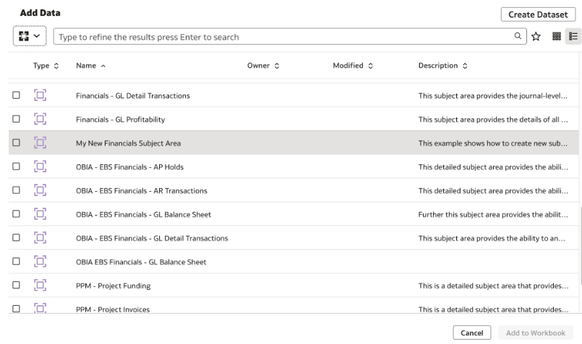Select My New Financials Subject Area name
The image size is (582, 344).
tap(129, 144)
